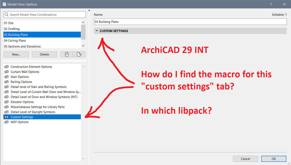Image resolution: width=291 pixels, height=165 pixels.
Task: Open Detail Level of Door and Window Symbols (INT)
Action: pos(44,97)
